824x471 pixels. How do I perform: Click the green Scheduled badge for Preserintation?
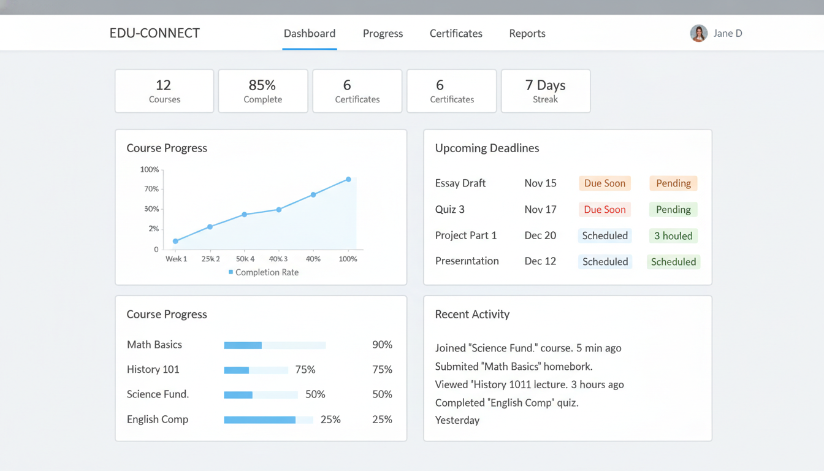point(673,262)
